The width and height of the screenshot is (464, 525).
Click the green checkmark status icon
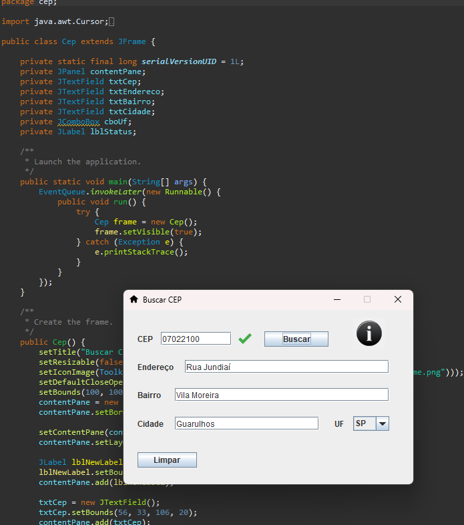click(245, 339)
